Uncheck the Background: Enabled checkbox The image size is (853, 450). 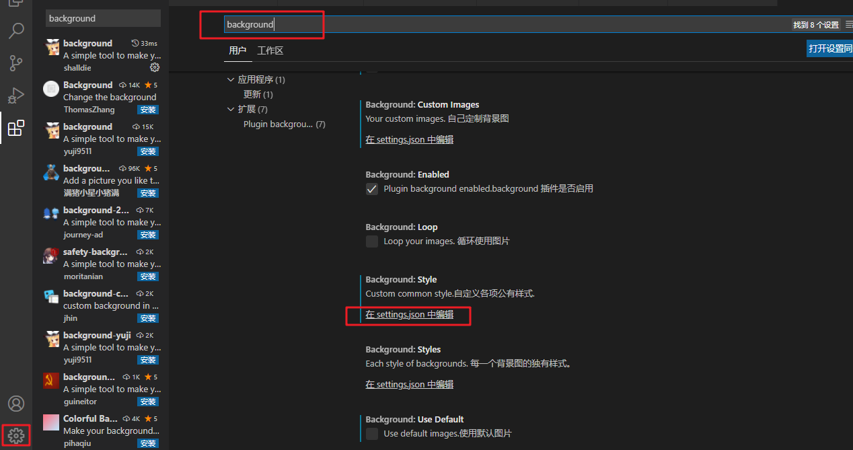(x=372, y=189)
